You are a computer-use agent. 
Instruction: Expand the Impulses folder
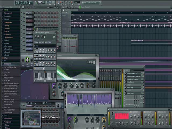[x=6, y=43]
